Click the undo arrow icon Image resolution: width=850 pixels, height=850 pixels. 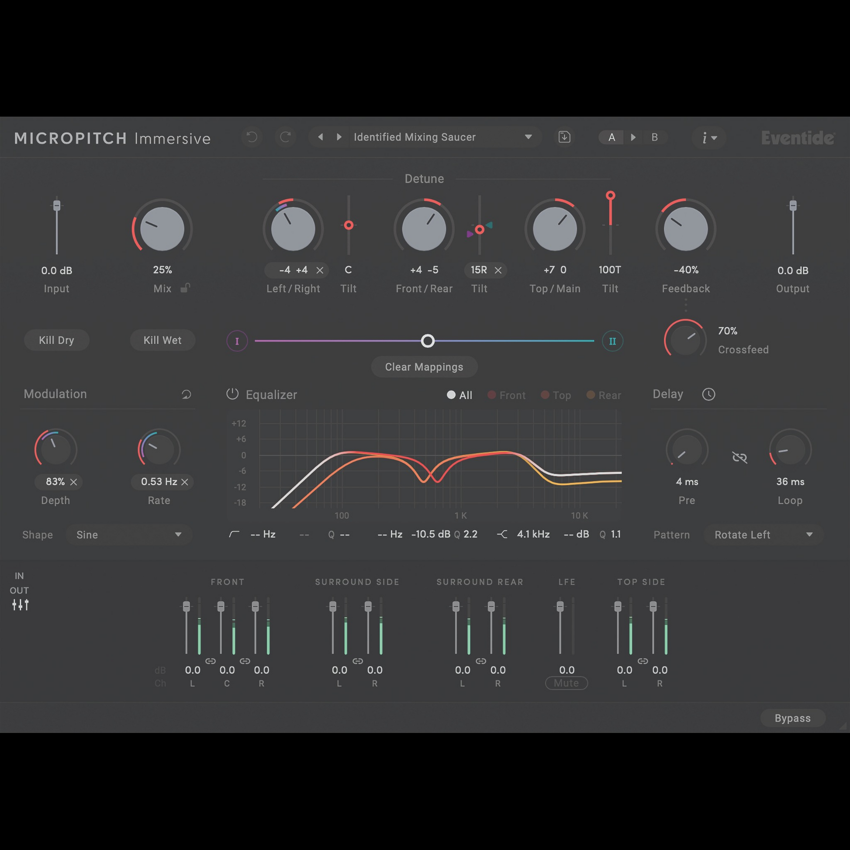pos(252,137)
